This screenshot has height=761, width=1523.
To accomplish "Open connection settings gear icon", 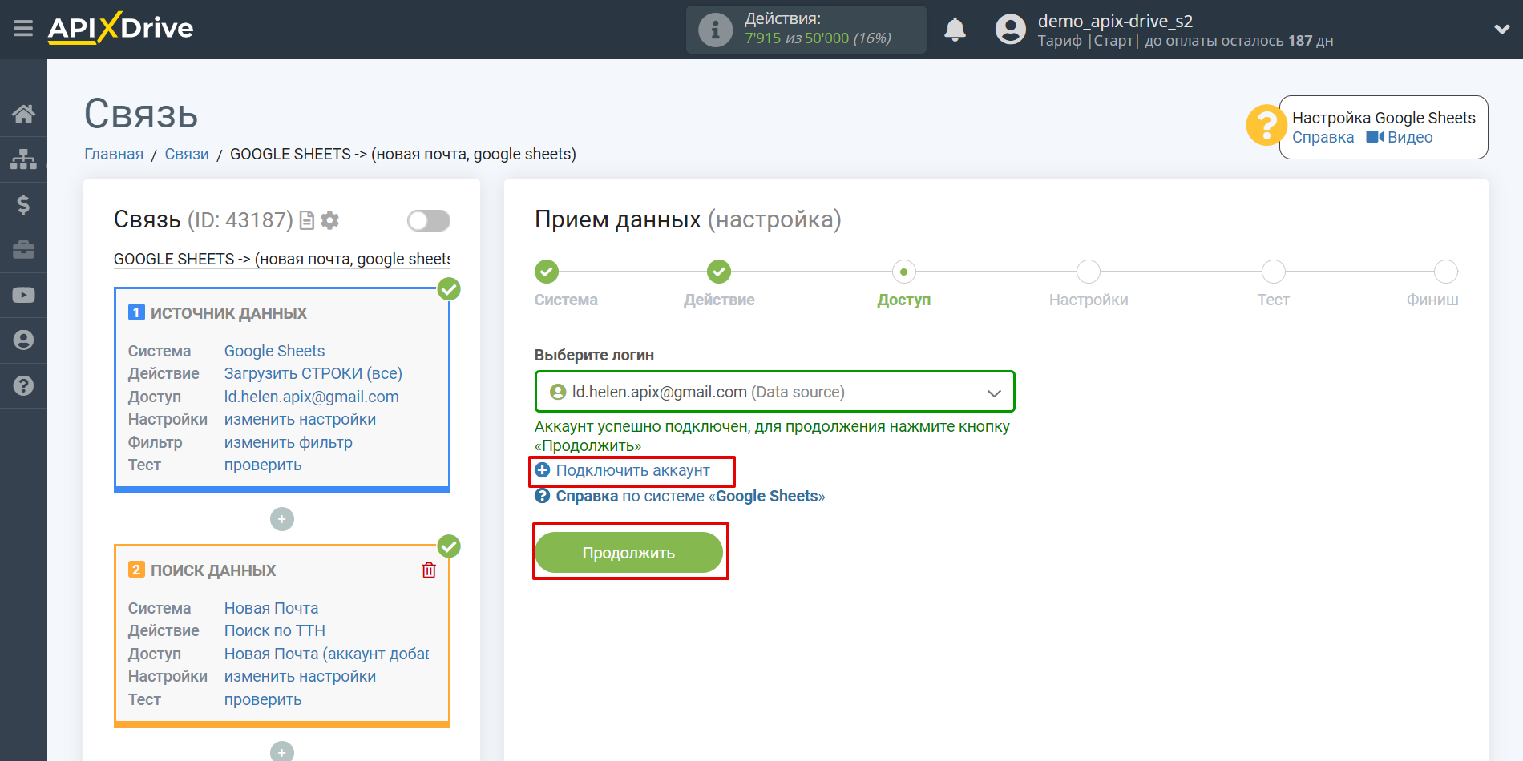I will coord(329,220).
